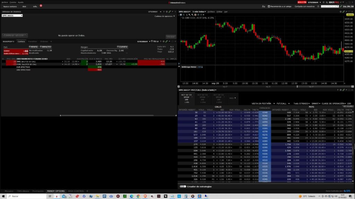Click the 4300 strike in the Ejercicio column

pyautogui.click(x=265, y=151)
